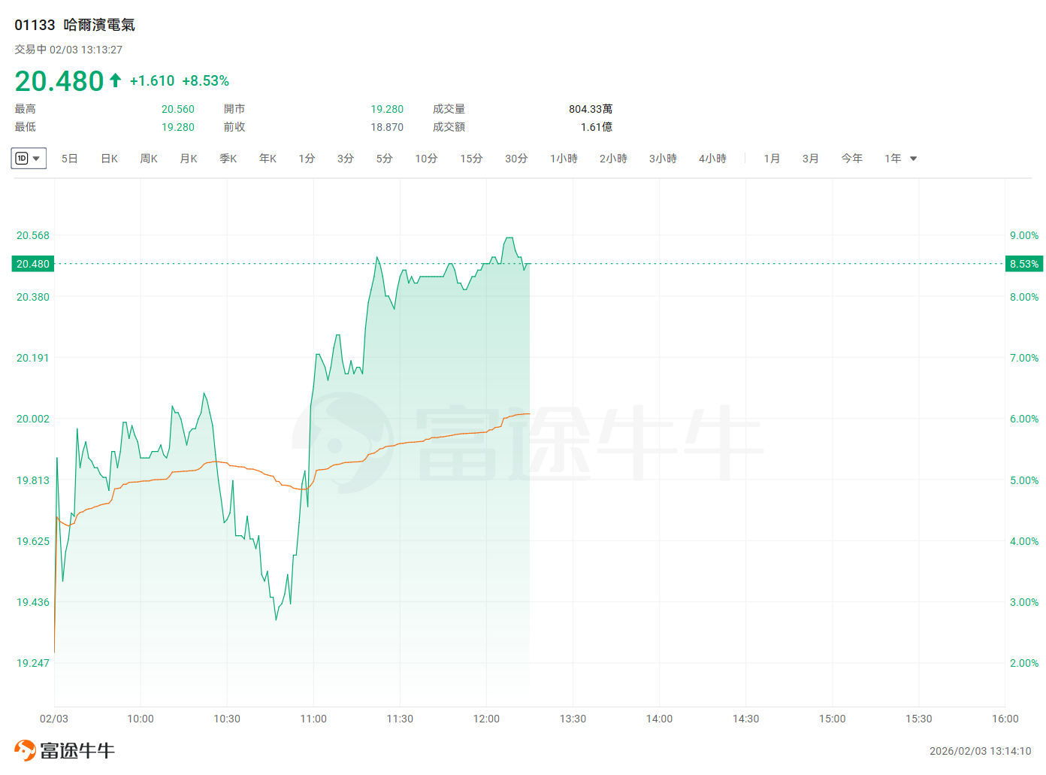Viewport: 1046px width, 775px height.
Task: Switch to 日K daily candlestick view
Action: point(109,159)
